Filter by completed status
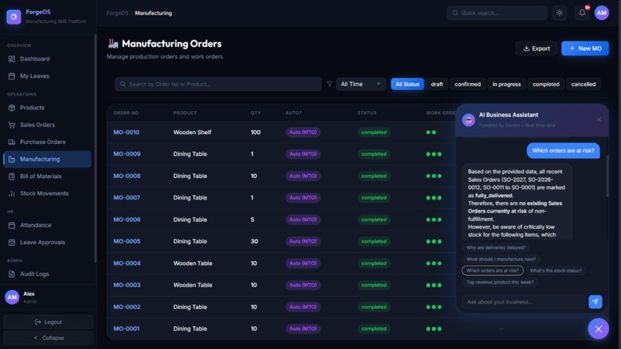The width and height of the screenshot is (621, 349). click(546, 84)
